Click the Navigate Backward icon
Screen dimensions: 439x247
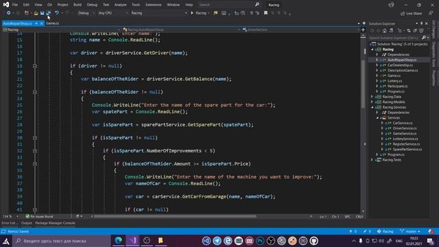[8, 13]
